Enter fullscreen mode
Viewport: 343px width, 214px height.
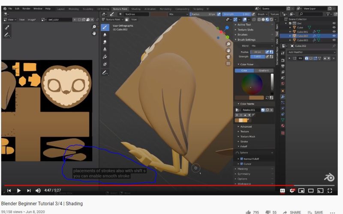point(330,190)
